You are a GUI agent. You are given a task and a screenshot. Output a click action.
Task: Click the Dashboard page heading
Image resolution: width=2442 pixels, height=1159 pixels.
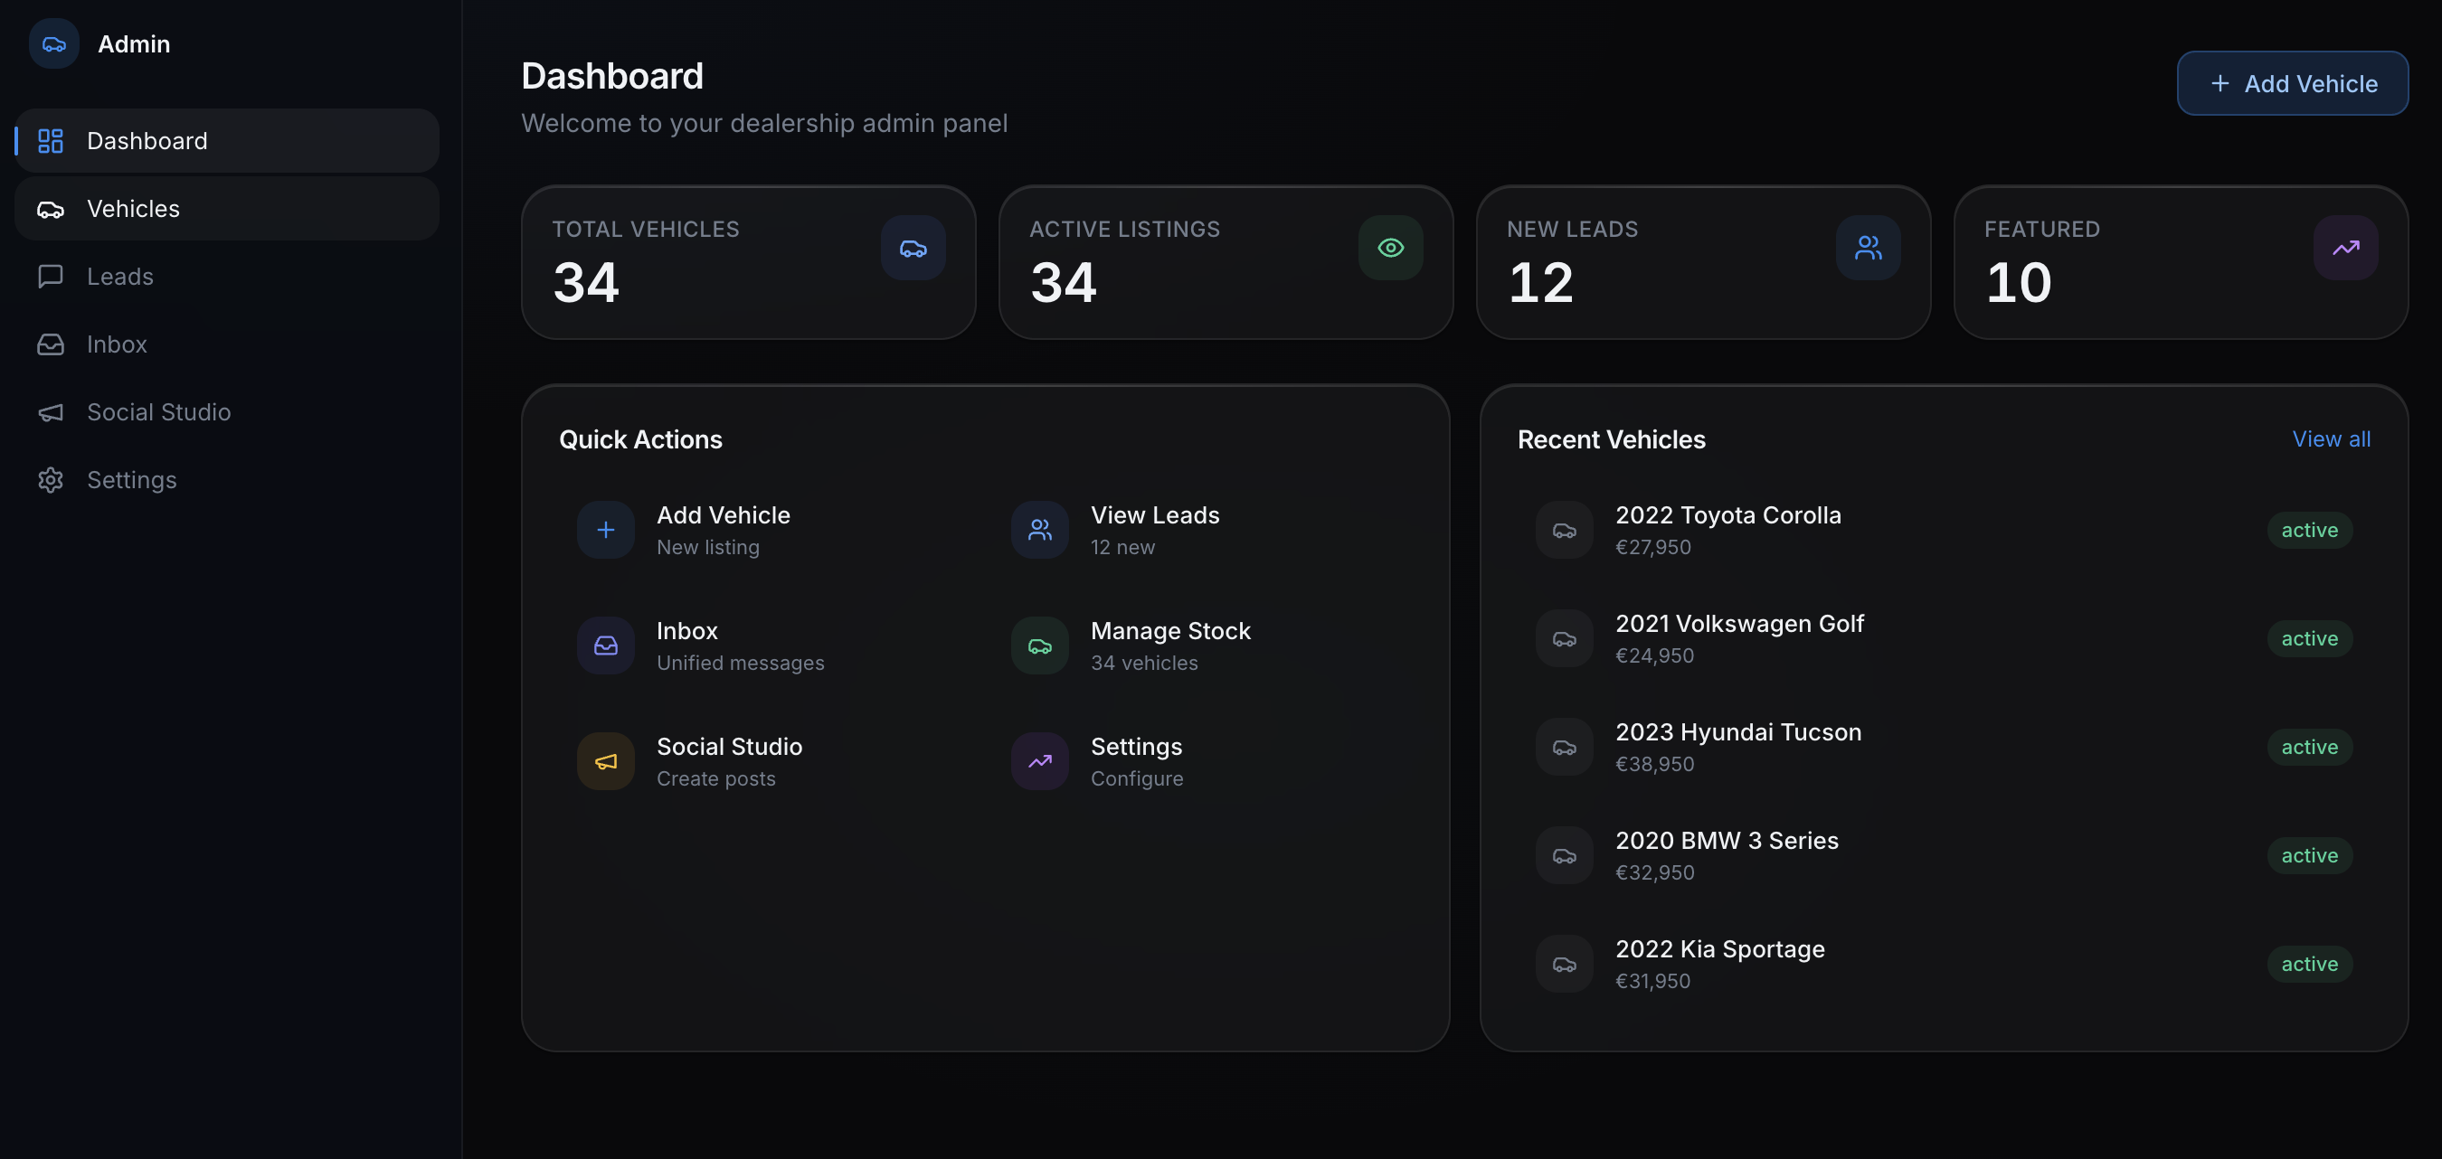pos(612,76)
